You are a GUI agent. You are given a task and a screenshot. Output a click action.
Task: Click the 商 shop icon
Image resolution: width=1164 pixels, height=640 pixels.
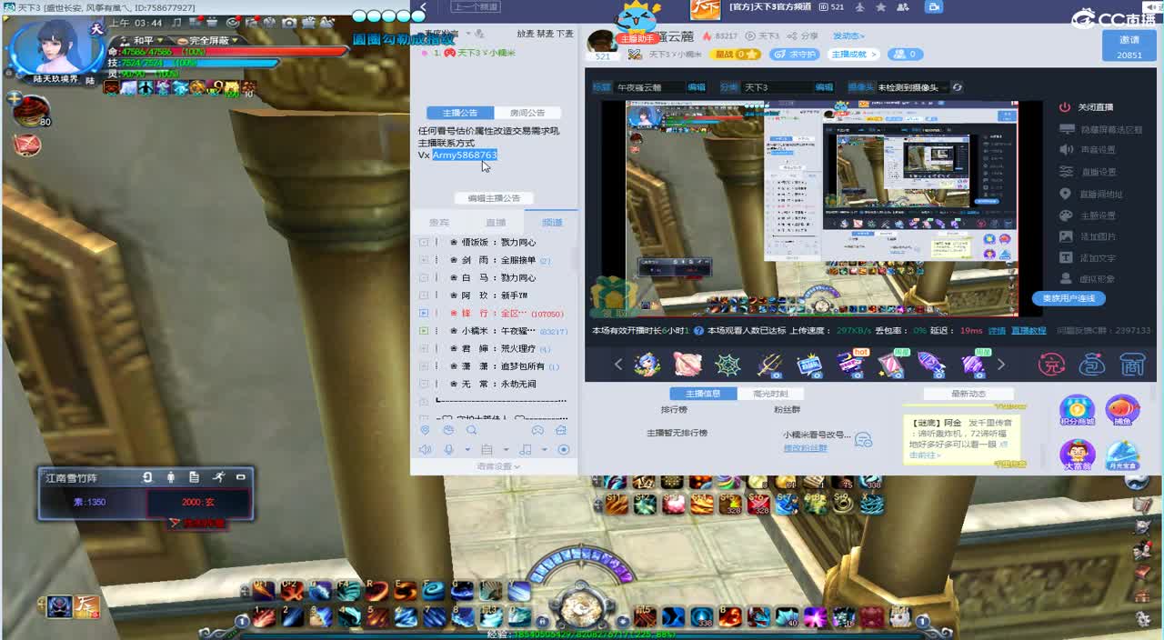pyautogui.click(x=1132, y=365)
